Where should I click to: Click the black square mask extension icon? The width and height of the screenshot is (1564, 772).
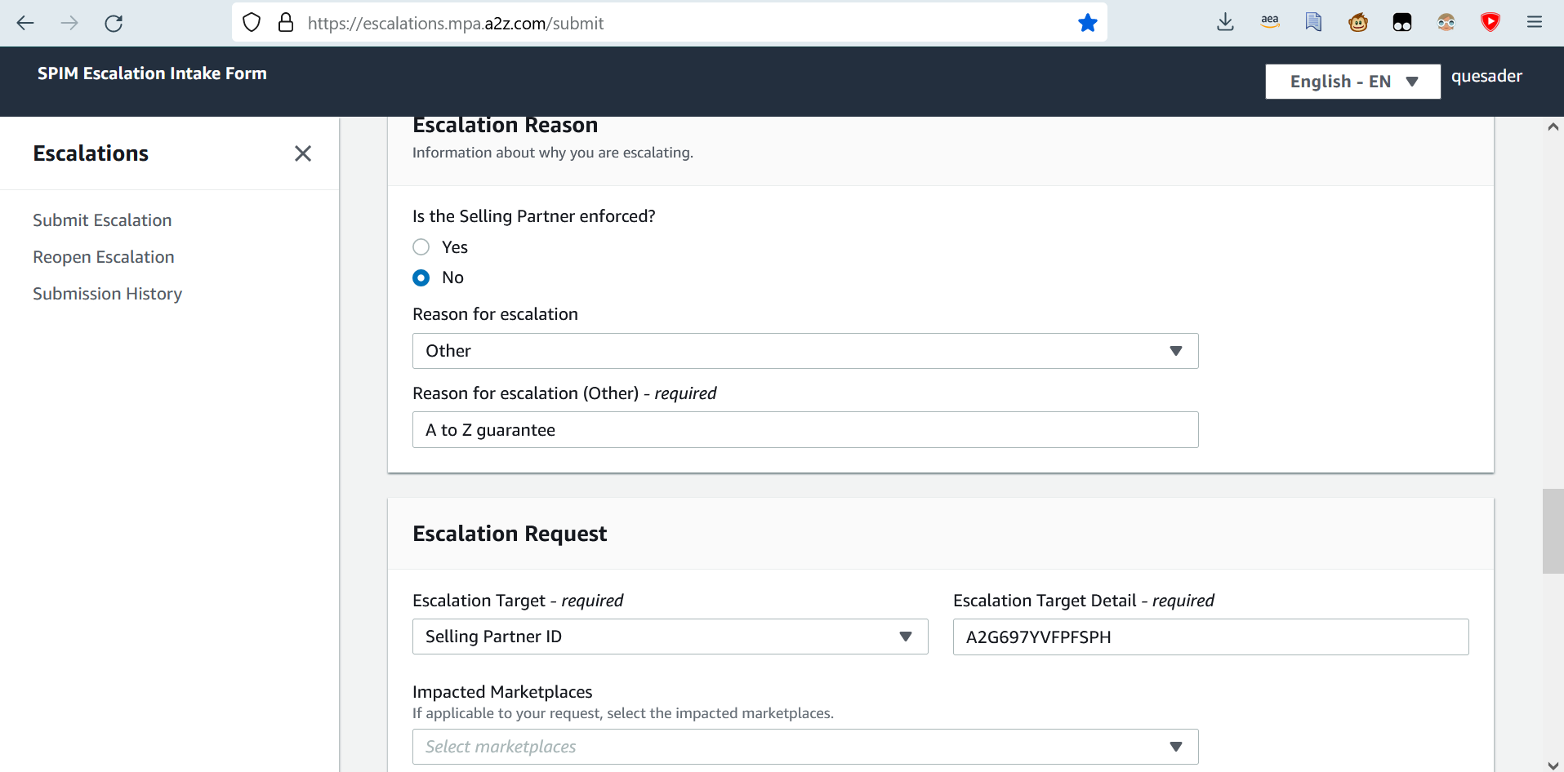click(x=1401, y=23)
